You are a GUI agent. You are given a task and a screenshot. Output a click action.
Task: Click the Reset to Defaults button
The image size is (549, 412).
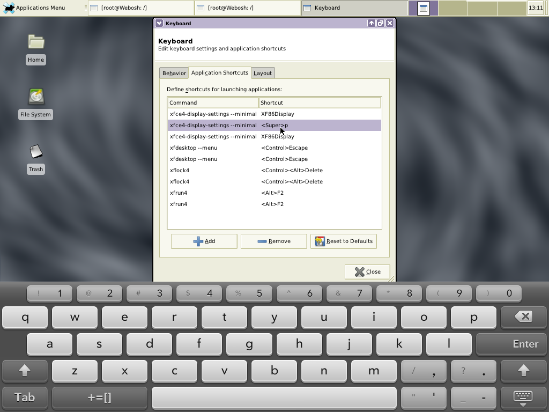(x=343, y=241)
